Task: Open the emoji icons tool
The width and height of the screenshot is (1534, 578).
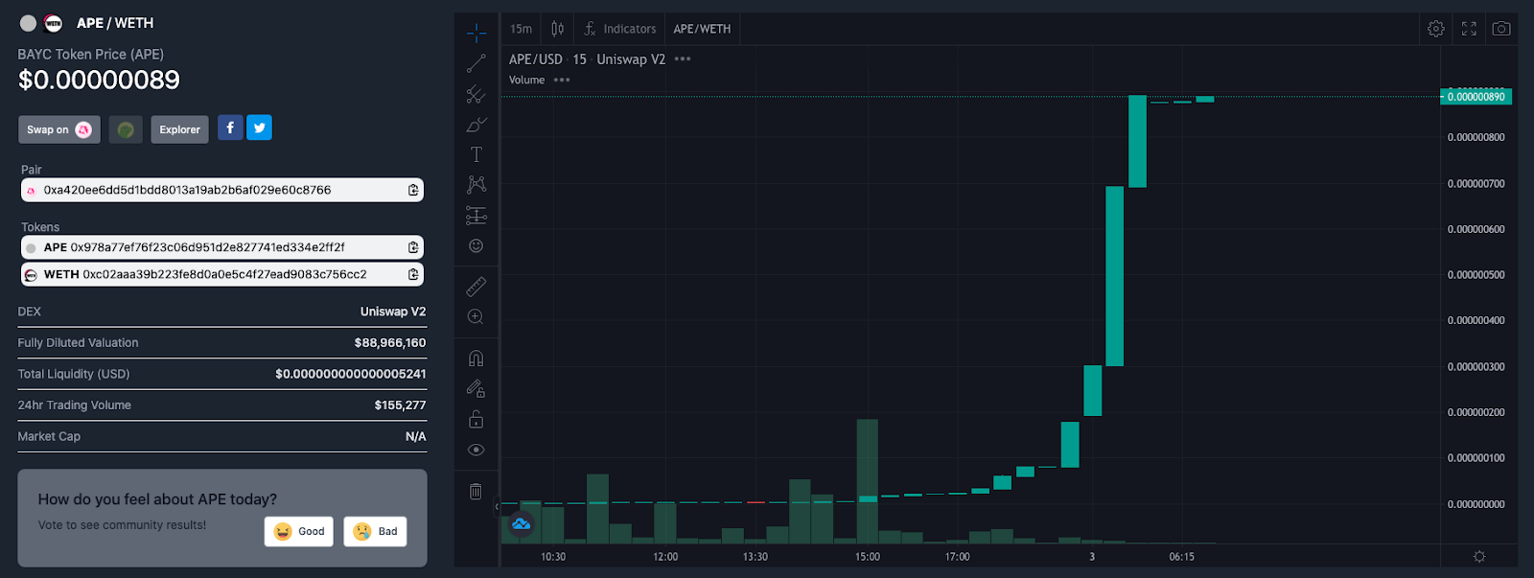Action: [x=476, y=245]
